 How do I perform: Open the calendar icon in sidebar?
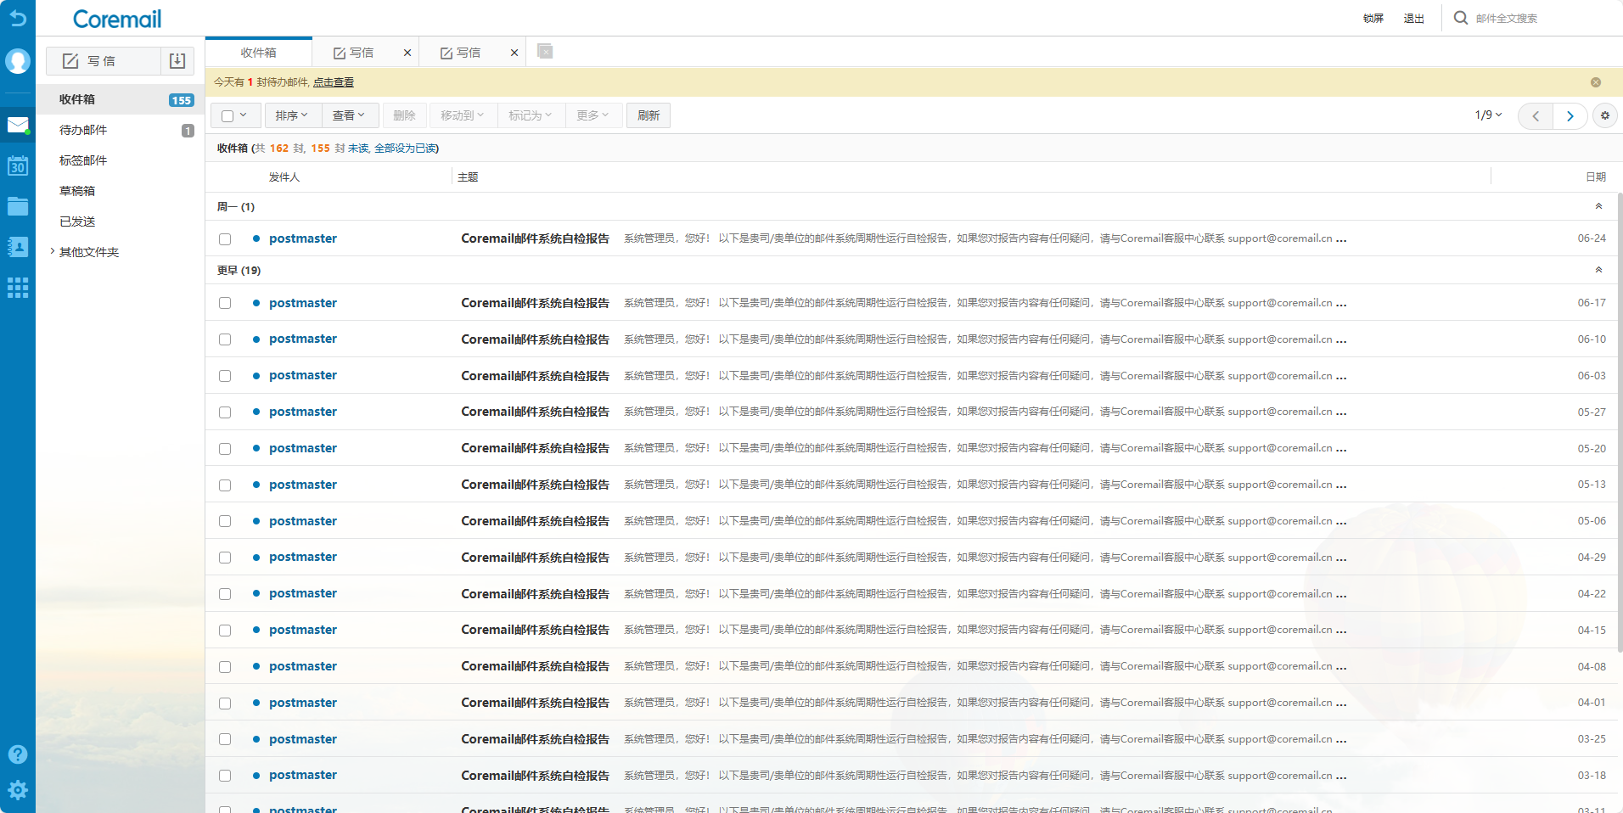pyautogui.click(x=18, y=165)
